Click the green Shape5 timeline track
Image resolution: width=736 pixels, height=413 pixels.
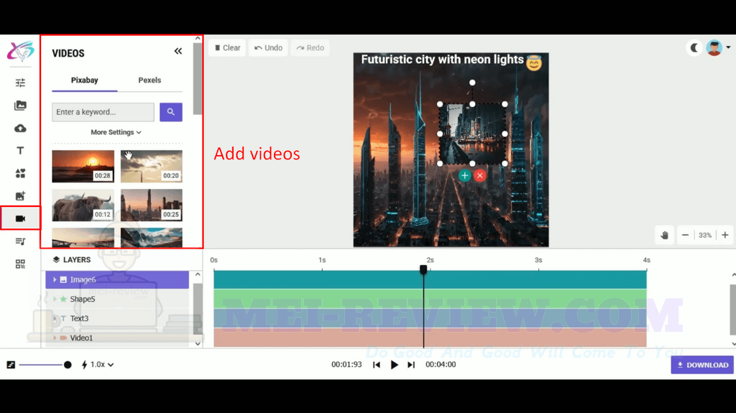pos(430,299)
